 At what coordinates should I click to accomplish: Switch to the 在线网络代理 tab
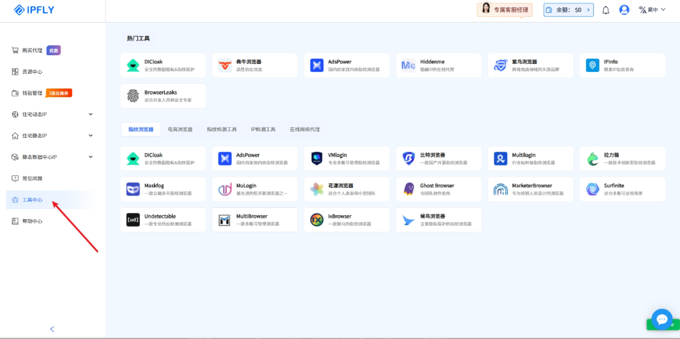(305, 129)
